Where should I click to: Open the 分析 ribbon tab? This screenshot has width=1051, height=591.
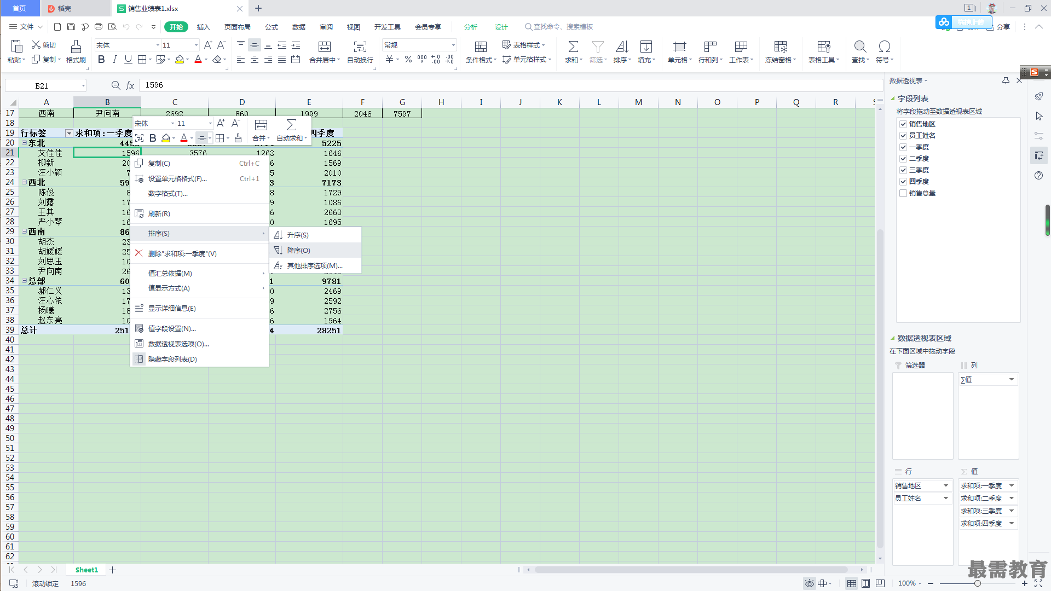pos(471,27)
